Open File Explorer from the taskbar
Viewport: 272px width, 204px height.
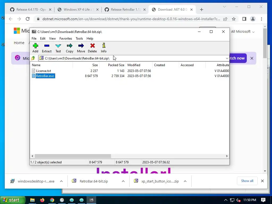[32, 200]
